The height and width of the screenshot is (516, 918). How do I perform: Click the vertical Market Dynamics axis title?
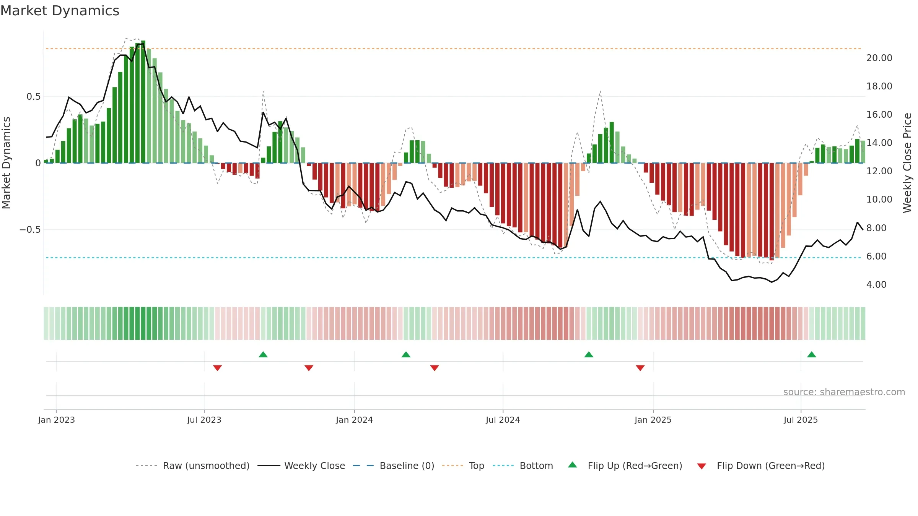(6, 163)
